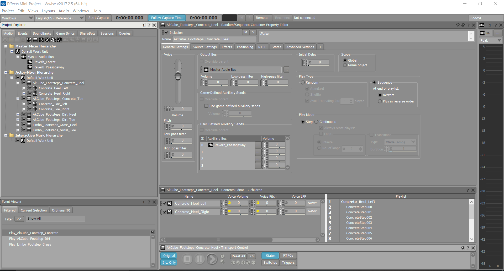The height and width of the screenshot is (271, 504).
Task: Click the Blend Container toolbar icon in Project Explorer
Action: [x=47, y=40]
